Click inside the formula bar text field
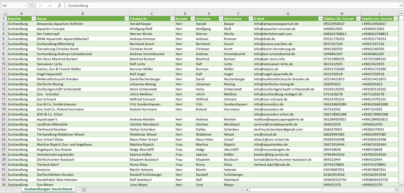404x193 pixels. point(224,6)
